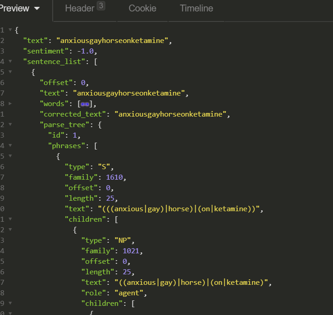Click the "corrected_text" key
Screen dimensions: 333x315
tap(74, 114)
